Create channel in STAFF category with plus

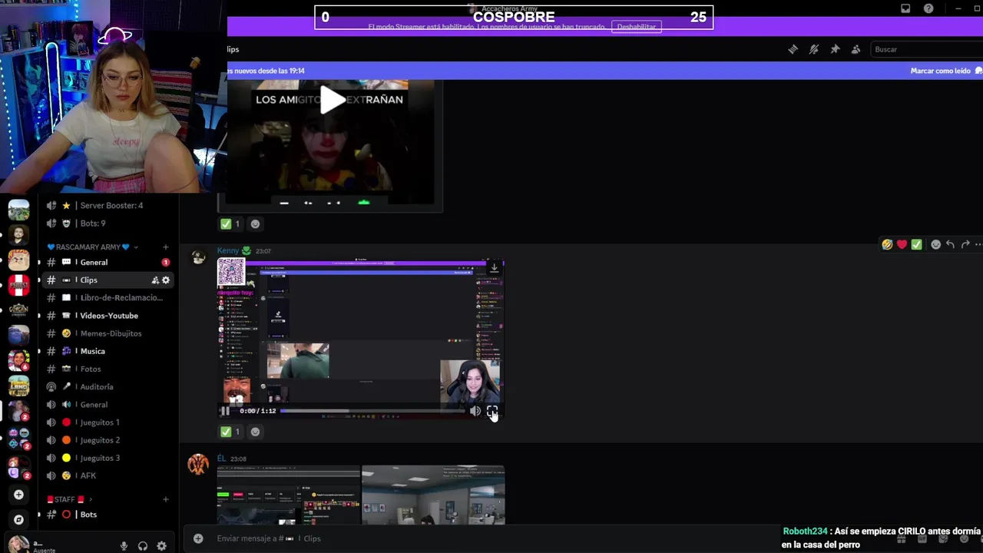[x=165, y=499]
